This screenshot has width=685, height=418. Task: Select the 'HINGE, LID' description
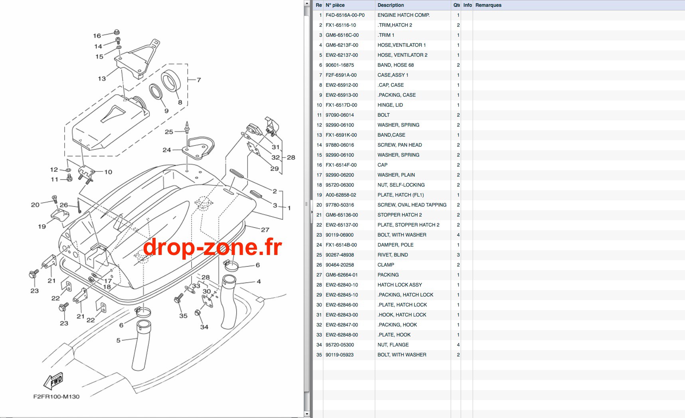click(x=390, y=105)
